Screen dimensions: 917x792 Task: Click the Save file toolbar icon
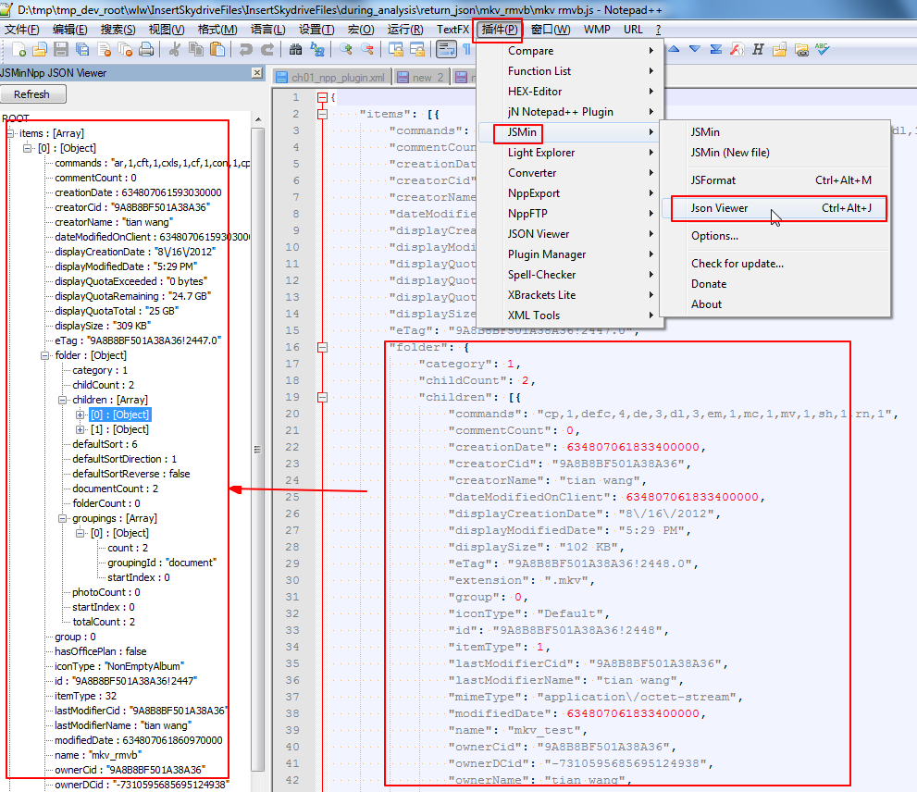(60, 50)
